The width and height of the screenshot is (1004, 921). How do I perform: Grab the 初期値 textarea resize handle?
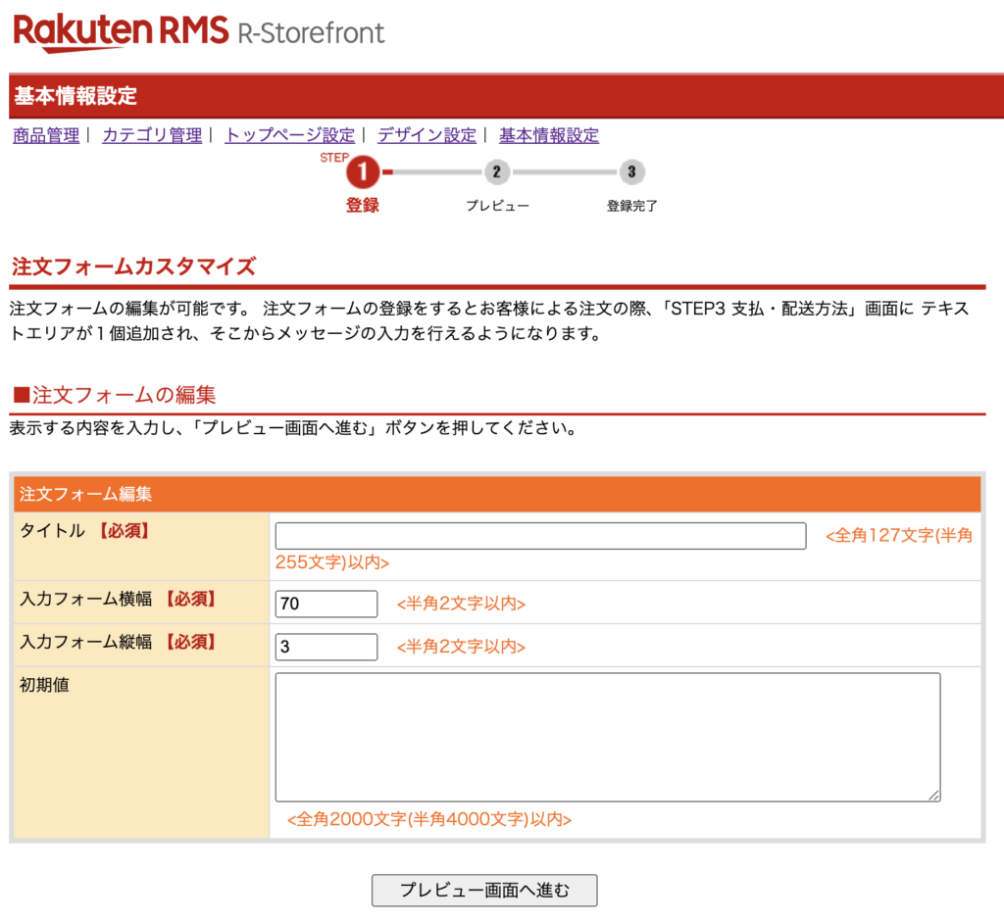pyautogui.click(x=934, y=796)
